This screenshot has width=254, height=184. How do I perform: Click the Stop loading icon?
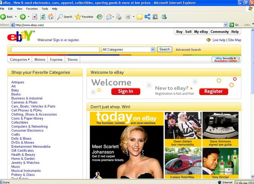click(35, 16)
